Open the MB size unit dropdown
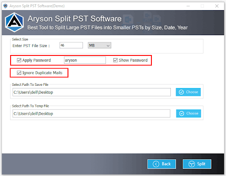 click(99, 45)
